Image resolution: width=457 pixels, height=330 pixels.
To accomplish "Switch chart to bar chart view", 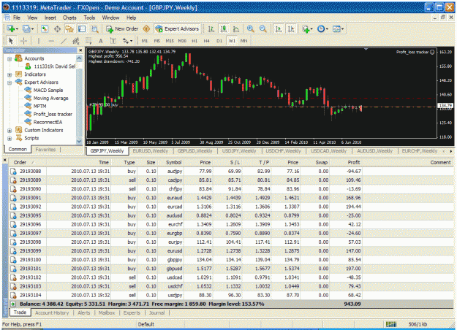I will (211, 28).
